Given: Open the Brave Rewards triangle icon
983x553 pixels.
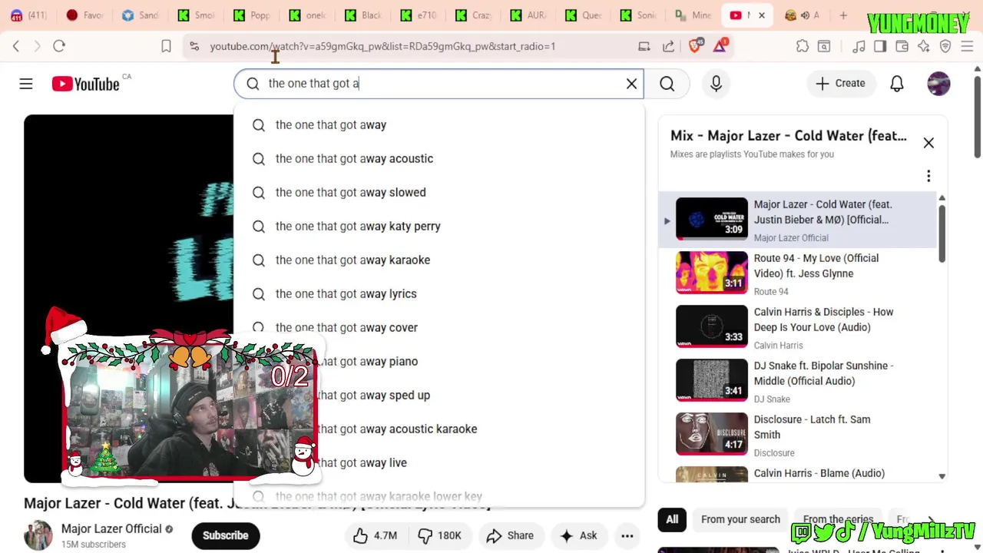Looking at the screenshot, I should click(720, 46).
